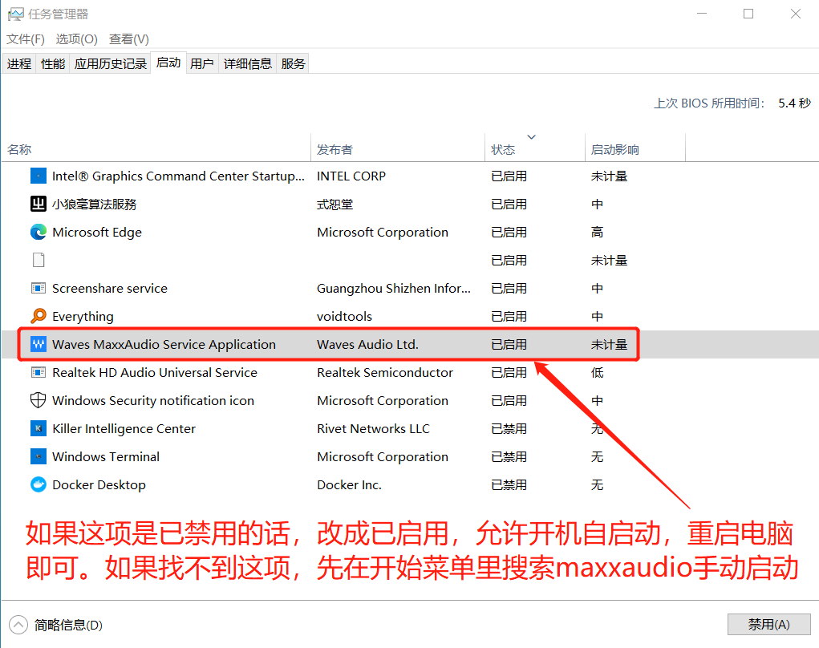Minimize the Task Manager window

tap(702, 14)
